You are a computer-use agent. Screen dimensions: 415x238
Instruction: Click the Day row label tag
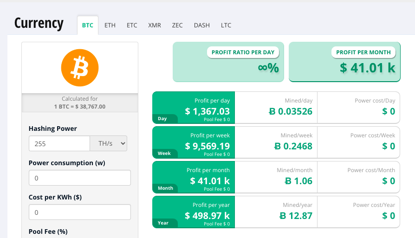pyautogui.click(x=165, y=119)
